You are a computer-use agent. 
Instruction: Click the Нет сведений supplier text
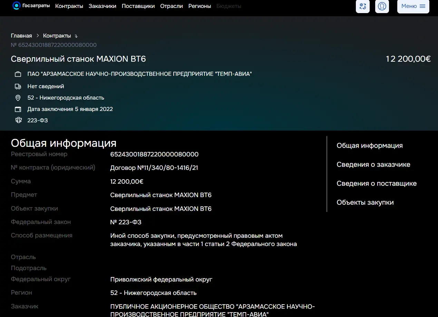(x=46, y=86)
